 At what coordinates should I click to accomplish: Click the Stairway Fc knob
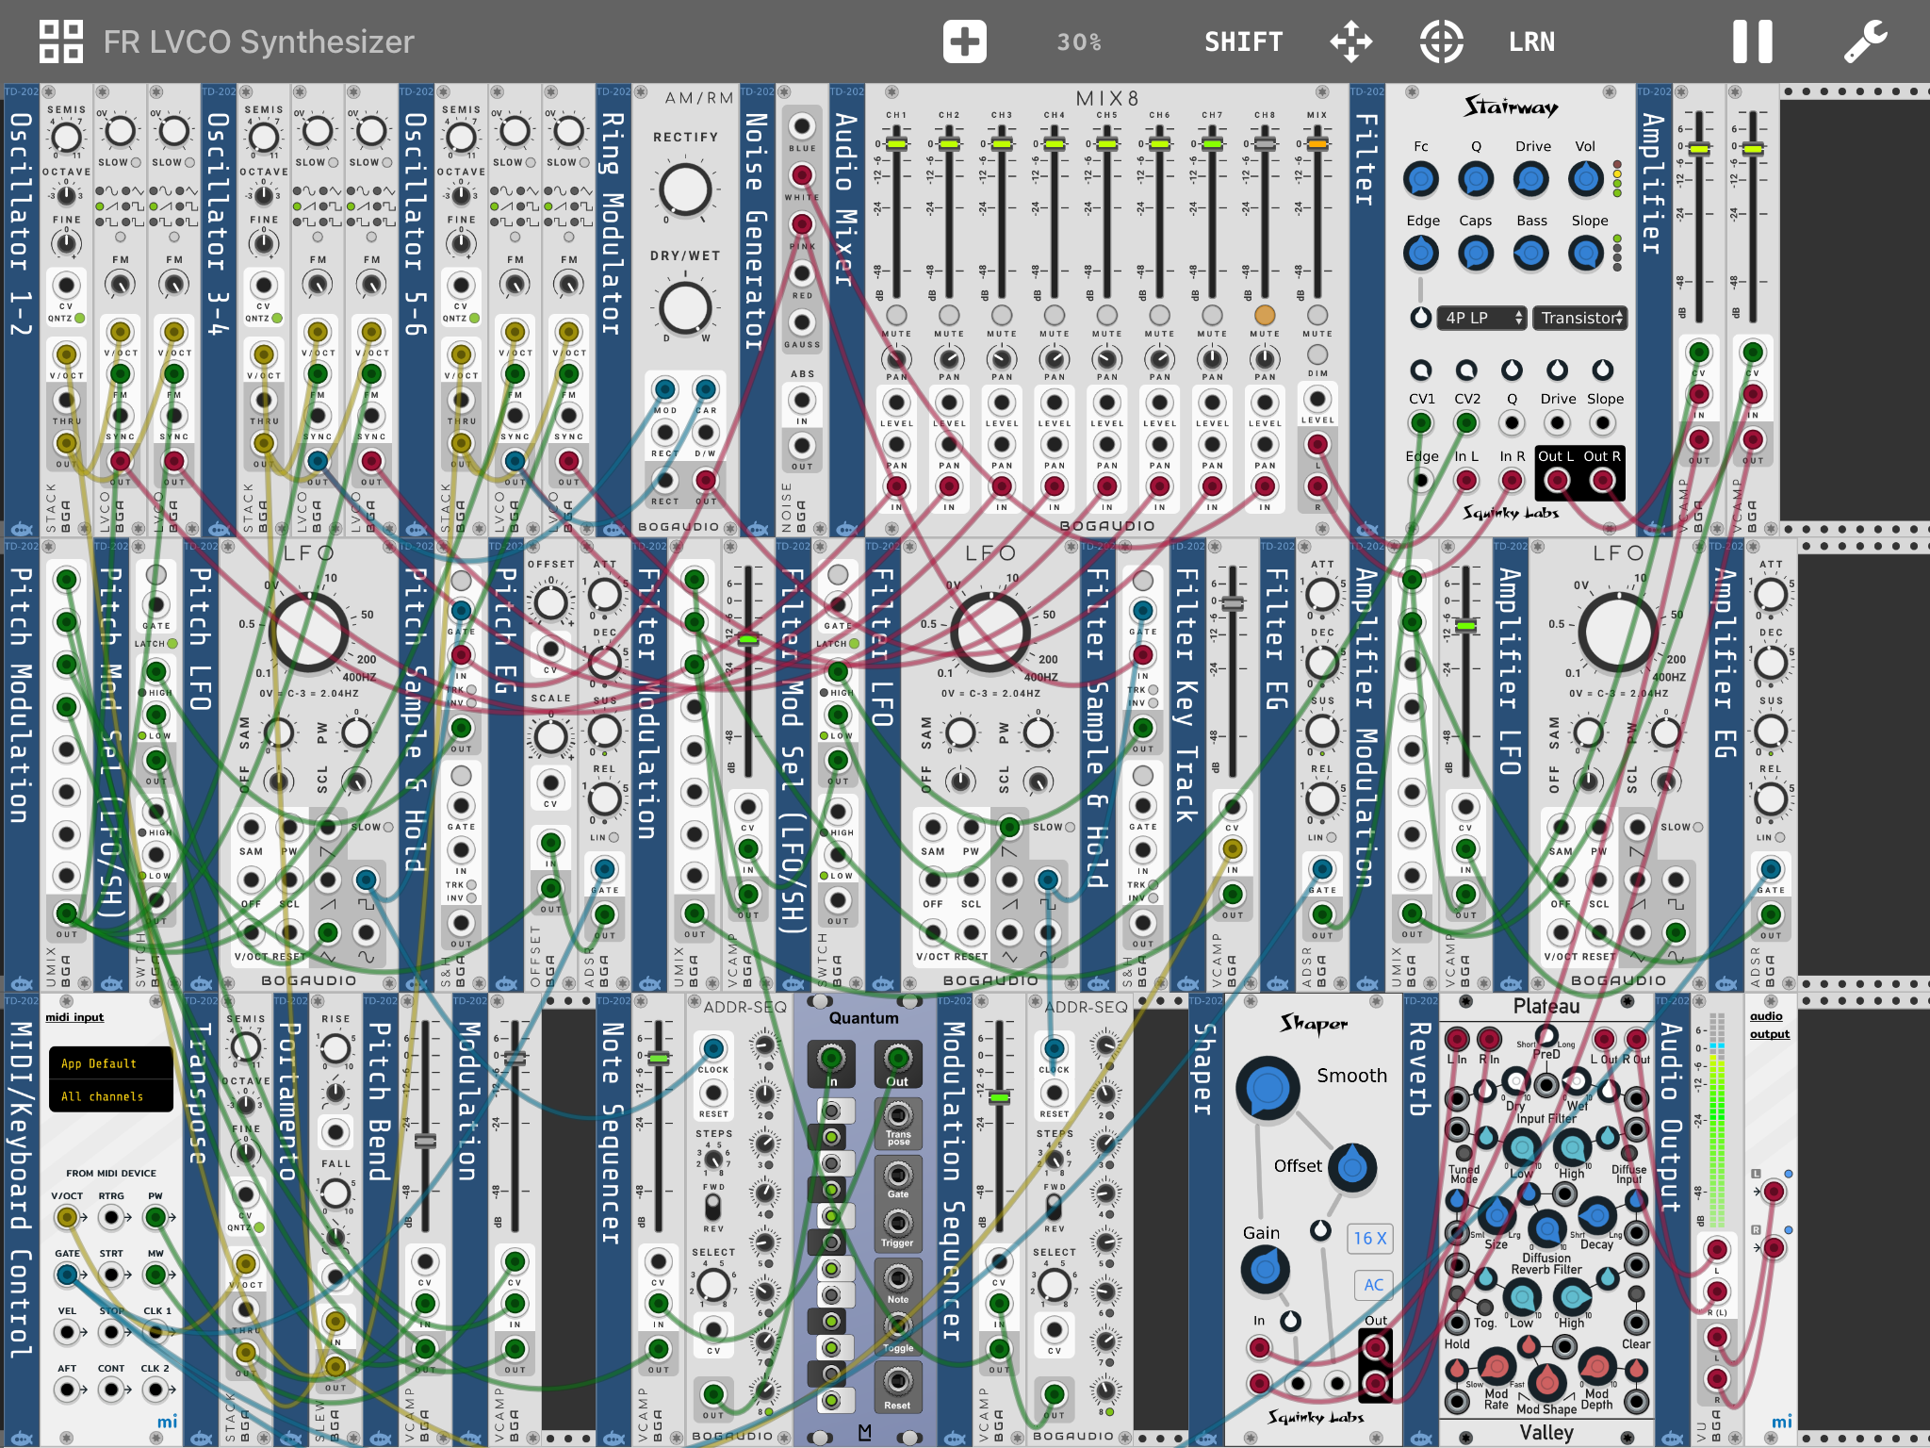pyautogui.click(x=1421, y=178)
